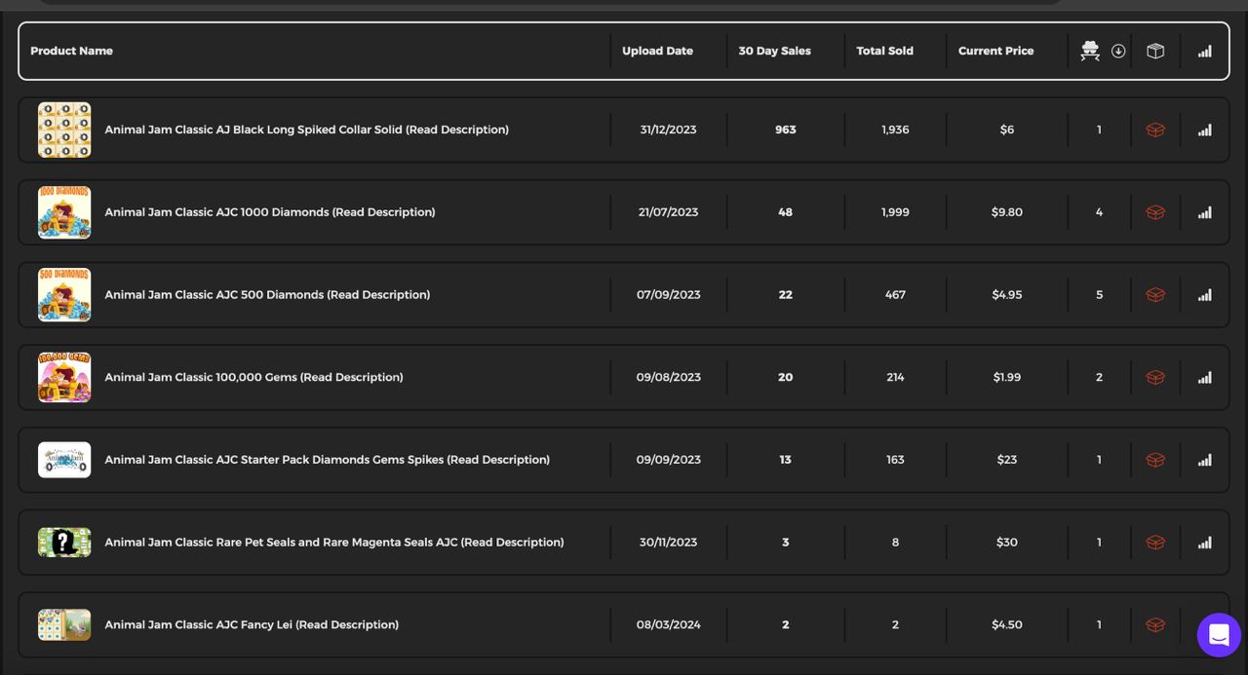This screenshot has height=675, width=1248.
Task: Select upload date 09/09/2023
Action: (669, 460)
